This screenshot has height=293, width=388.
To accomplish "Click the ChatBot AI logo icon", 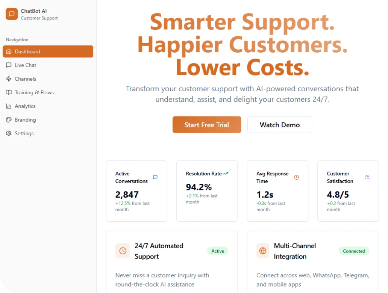I will pos(12,14).
